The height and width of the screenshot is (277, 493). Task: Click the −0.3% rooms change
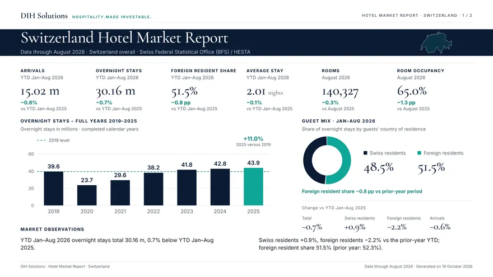[x=330, y=103]
